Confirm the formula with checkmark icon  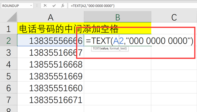(x=54, y=6)
